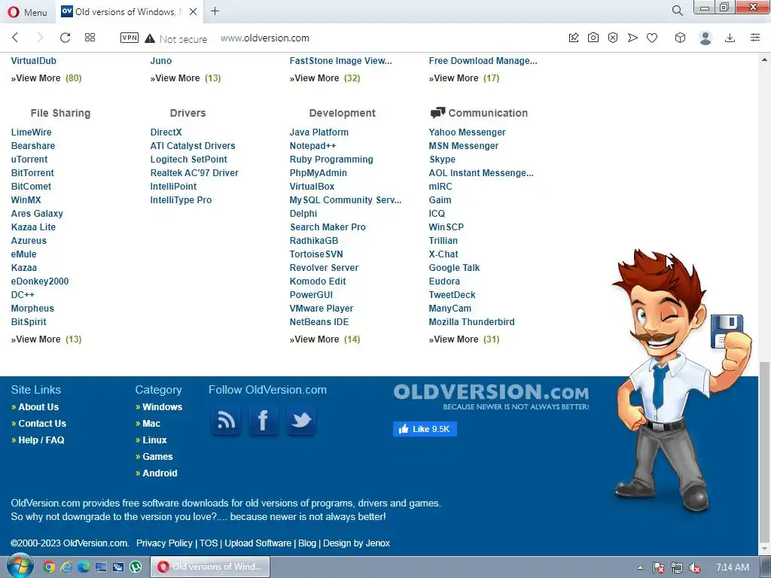Toggle the VPN badge in address bar
The height and width of the screenshot is (578, 771).
[130, 38]
